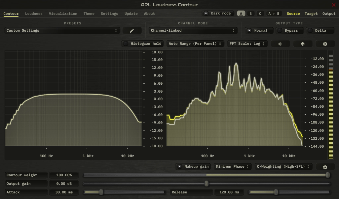The image size is (339, 199).
Task: Open visualization settings gear above the spectrum graph
Action: [x=325, y=44]
